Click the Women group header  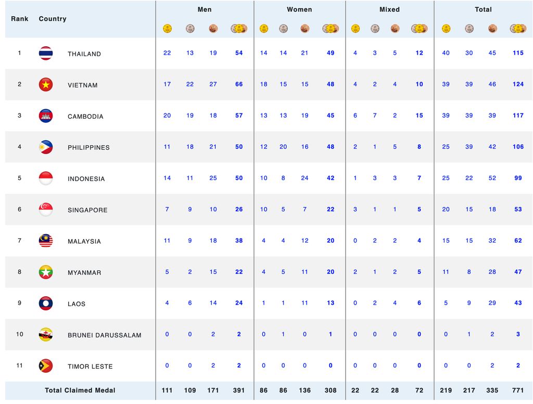tap(299, 9)
